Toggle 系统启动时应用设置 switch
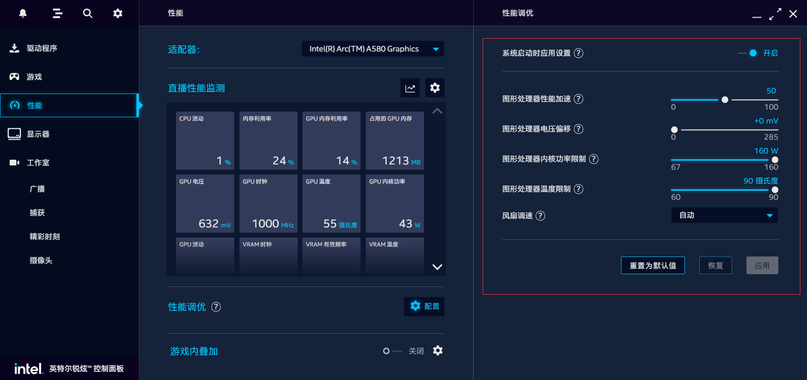Screen dimensions: 807x380 [747, 53]
